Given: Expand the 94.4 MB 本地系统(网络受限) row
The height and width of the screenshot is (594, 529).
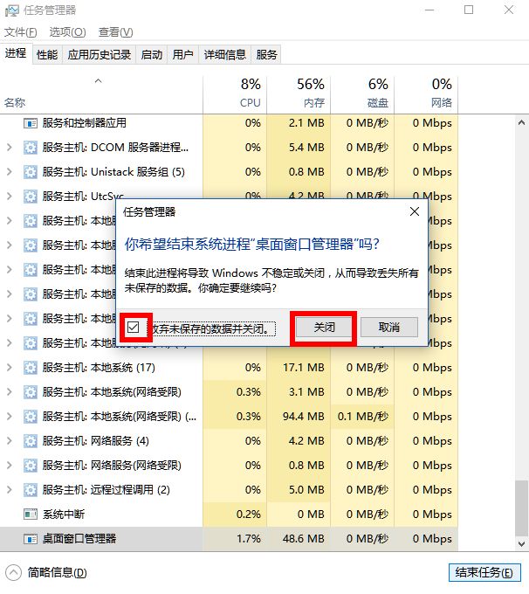Looking at the screenshot, I should (10, 417).
